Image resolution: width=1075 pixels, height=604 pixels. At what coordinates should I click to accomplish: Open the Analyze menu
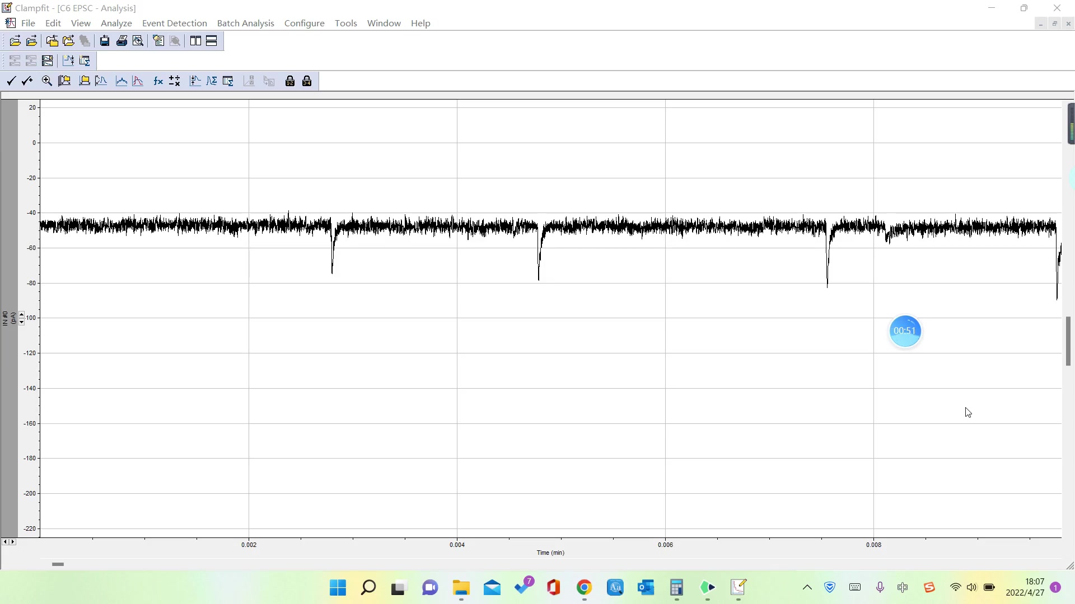[x=116, y=23]
